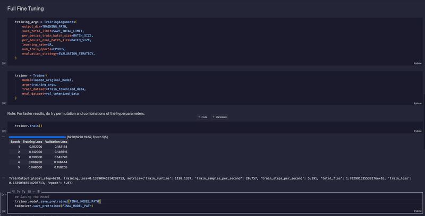The image size is (425, 216).
Task: Open language picker for the trainer.train() cell
Action: point(417,130)
